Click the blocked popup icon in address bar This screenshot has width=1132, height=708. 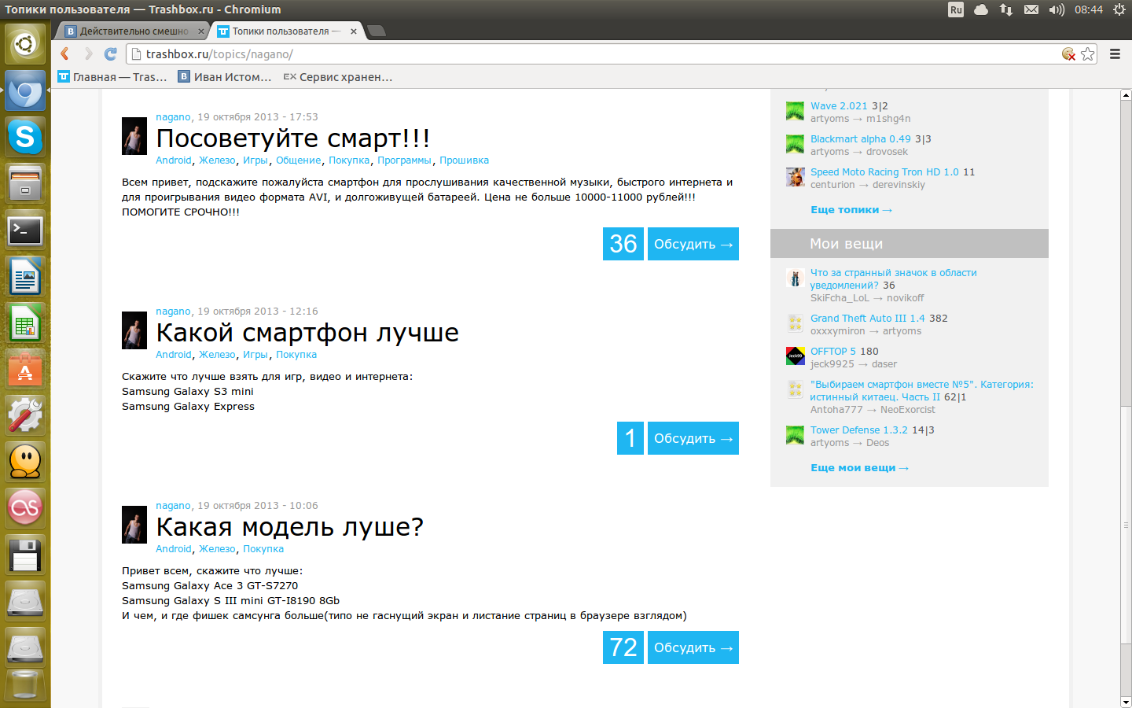pyautogui.click(x=1068, y=53)
